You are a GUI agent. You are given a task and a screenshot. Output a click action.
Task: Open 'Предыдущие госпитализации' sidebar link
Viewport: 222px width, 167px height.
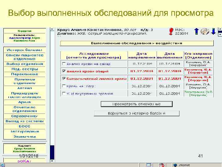(x=25, y=95)
